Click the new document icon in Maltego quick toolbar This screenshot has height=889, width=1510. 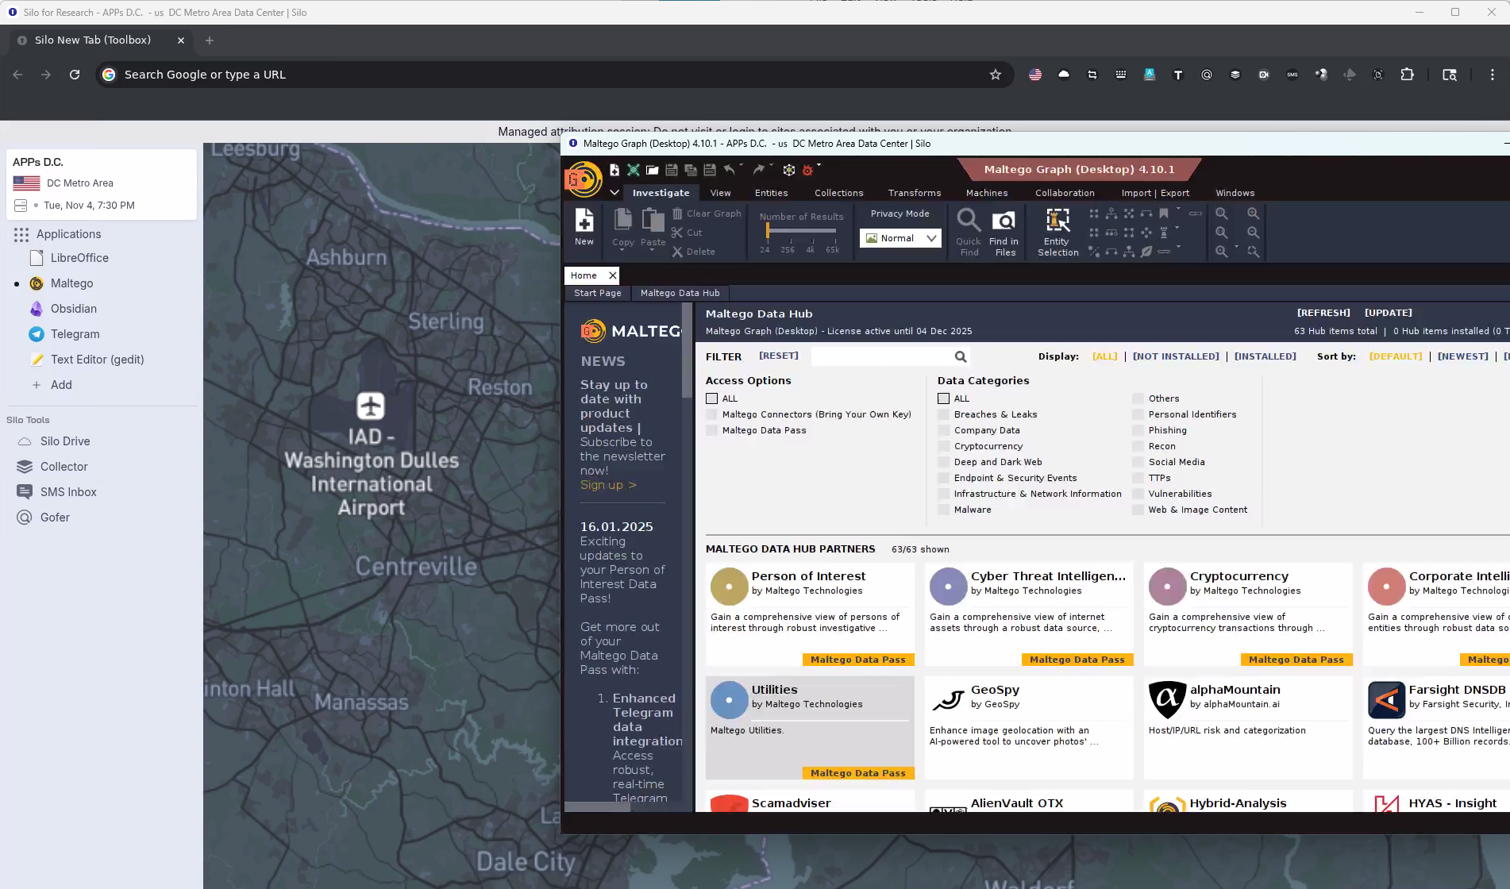[614, 170]
